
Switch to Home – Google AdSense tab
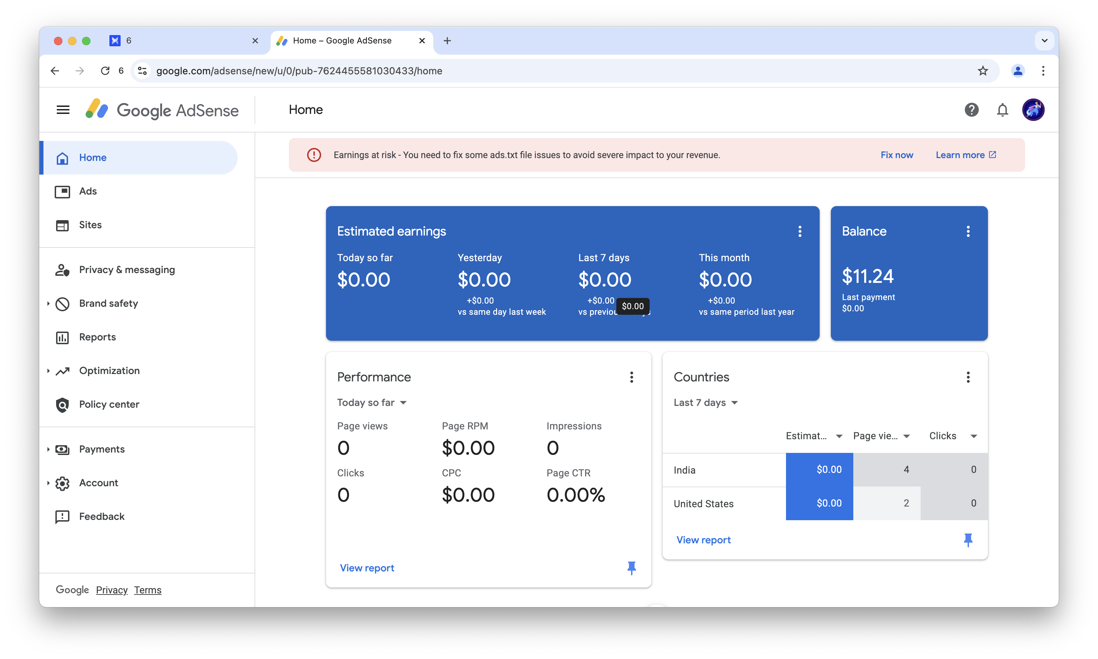351,41
